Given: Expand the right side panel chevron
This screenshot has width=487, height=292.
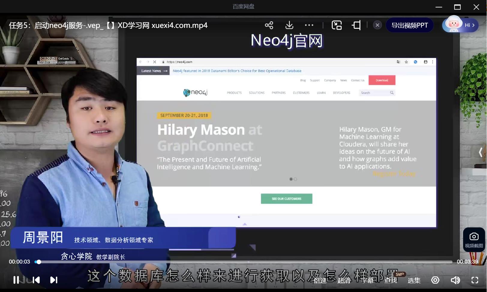Looking at the screenshot, I should [x=480, y=152].
